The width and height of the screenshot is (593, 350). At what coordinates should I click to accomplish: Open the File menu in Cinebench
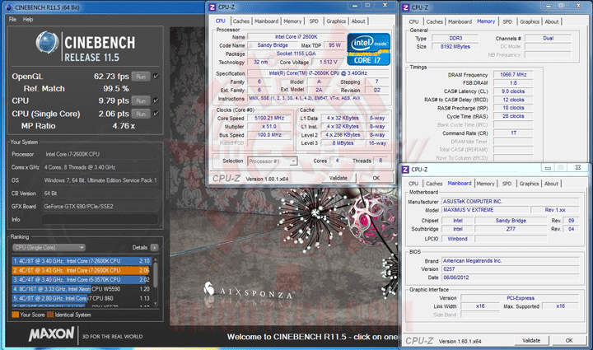pyautogui.click(x=12, y=19)
